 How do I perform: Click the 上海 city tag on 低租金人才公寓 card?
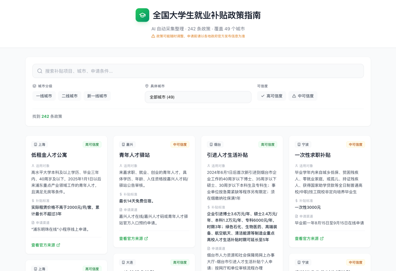[39, 145]
